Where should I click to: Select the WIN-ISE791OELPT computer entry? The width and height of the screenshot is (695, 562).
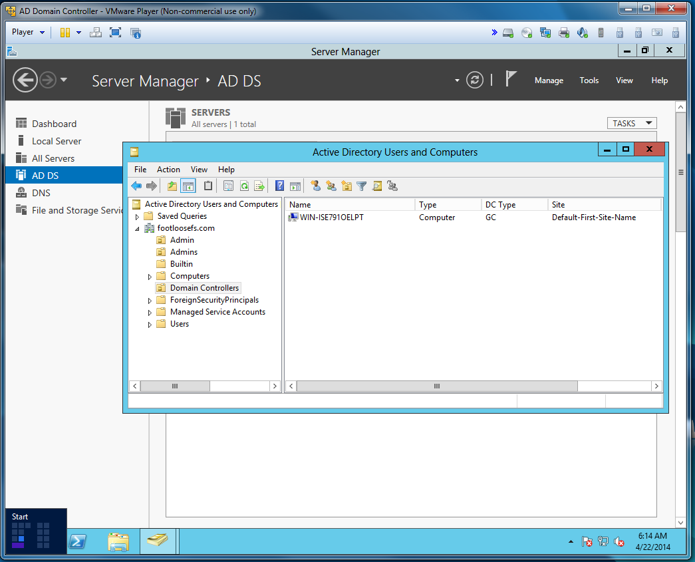[332, 217]
